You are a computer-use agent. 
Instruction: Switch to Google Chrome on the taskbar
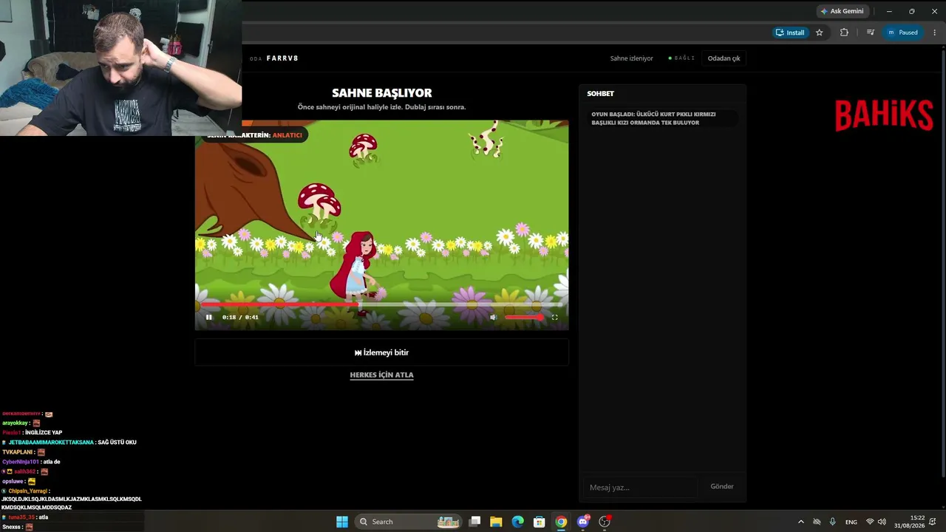click(x=561, y=522)
